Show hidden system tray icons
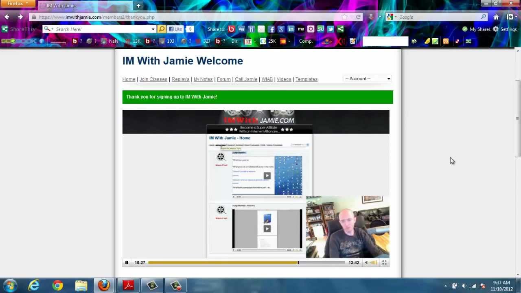 [445, 286]
